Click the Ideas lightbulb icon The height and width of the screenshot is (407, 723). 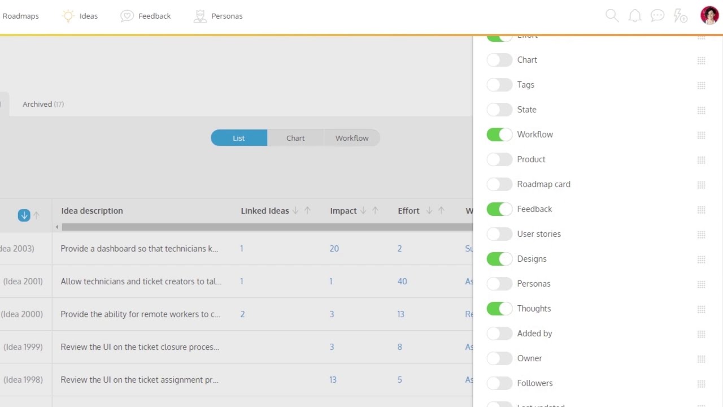68,16
